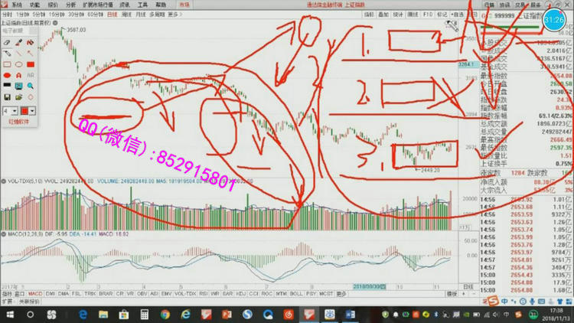The width and height of the screenshot is (574, 323).
Task: Select the 日线 daily period
Action: [x=112, y=15]
